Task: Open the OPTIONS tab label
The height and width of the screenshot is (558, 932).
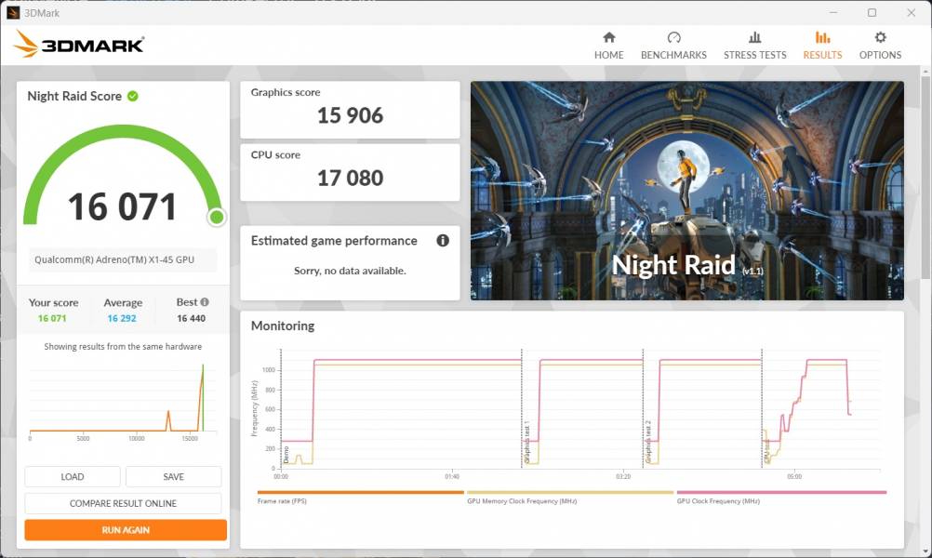Action: [x=880, y=55]
